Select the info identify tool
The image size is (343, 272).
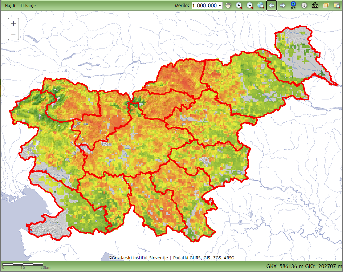304,5
